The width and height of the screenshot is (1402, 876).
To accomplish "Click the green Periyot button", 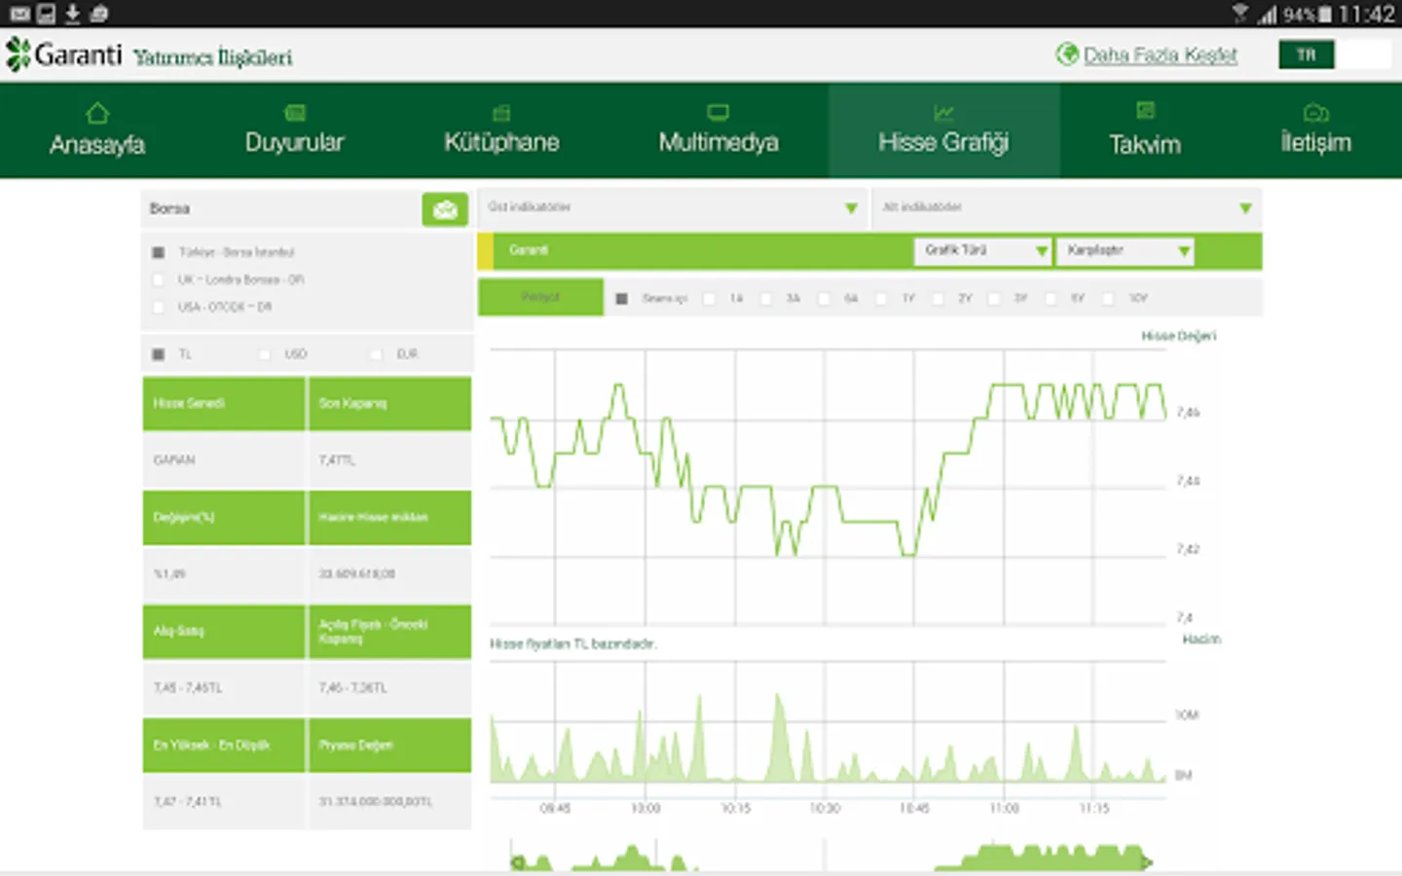I will coord(540,297).
